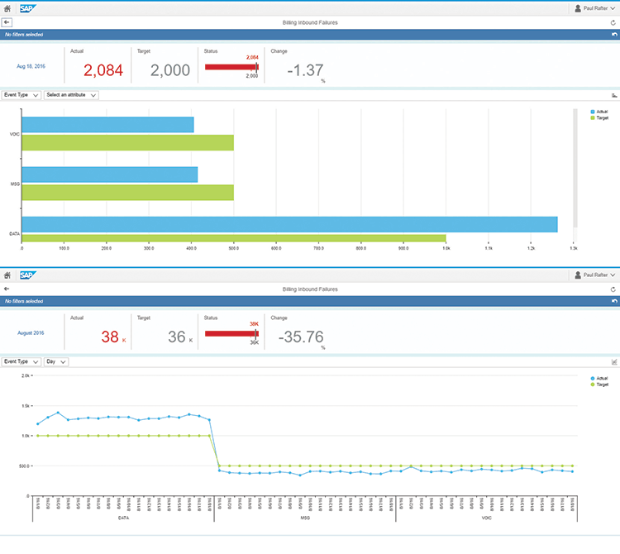
Task: Toggle the Target legend item in the line chart
Action: 599,384
